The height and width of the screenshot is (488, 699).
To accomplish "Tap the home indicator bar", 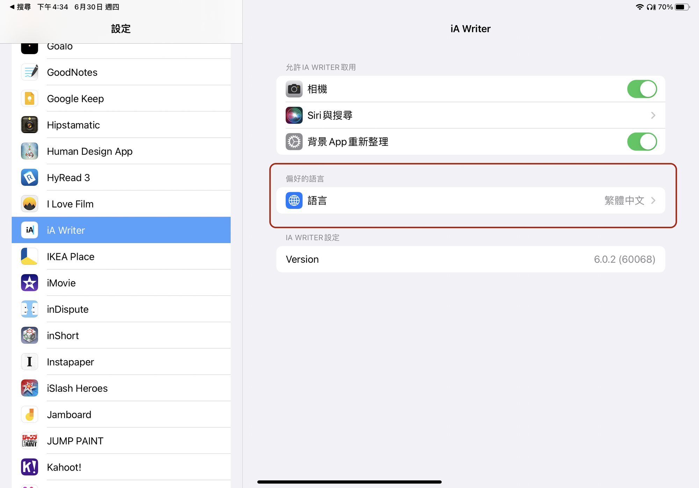I will coord(349,482).
